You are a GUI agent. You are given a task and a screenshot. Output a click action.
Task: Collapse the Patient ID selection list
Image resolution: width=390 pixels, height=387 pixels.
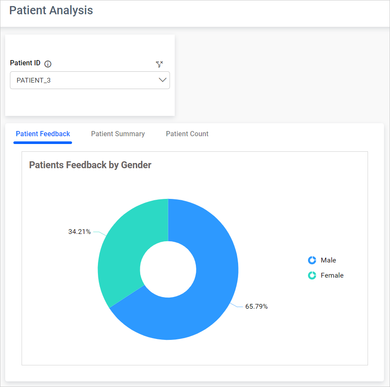coord(163,80)
